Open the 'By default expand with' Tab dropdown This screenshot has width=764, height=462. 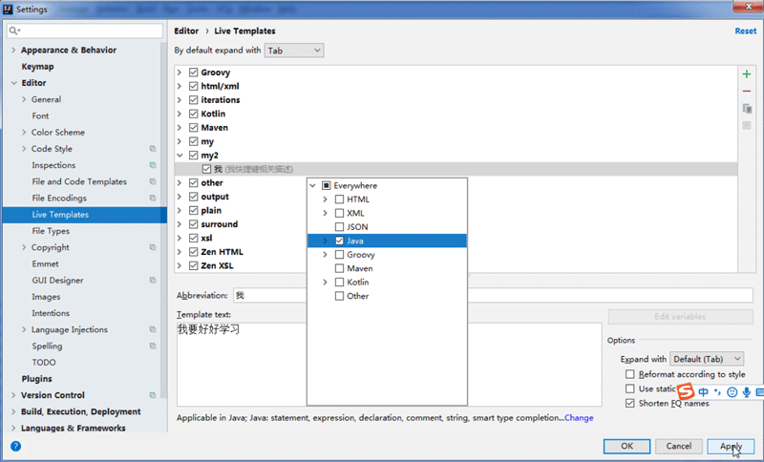click(x=294, y=50)
